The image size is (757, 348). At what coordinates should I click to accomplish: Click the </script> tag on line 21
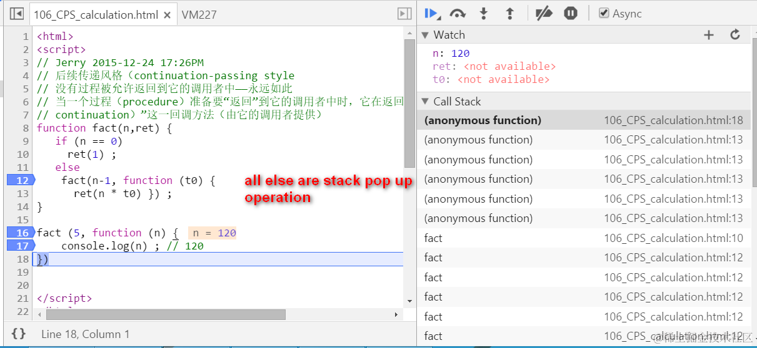pos(64,298)
